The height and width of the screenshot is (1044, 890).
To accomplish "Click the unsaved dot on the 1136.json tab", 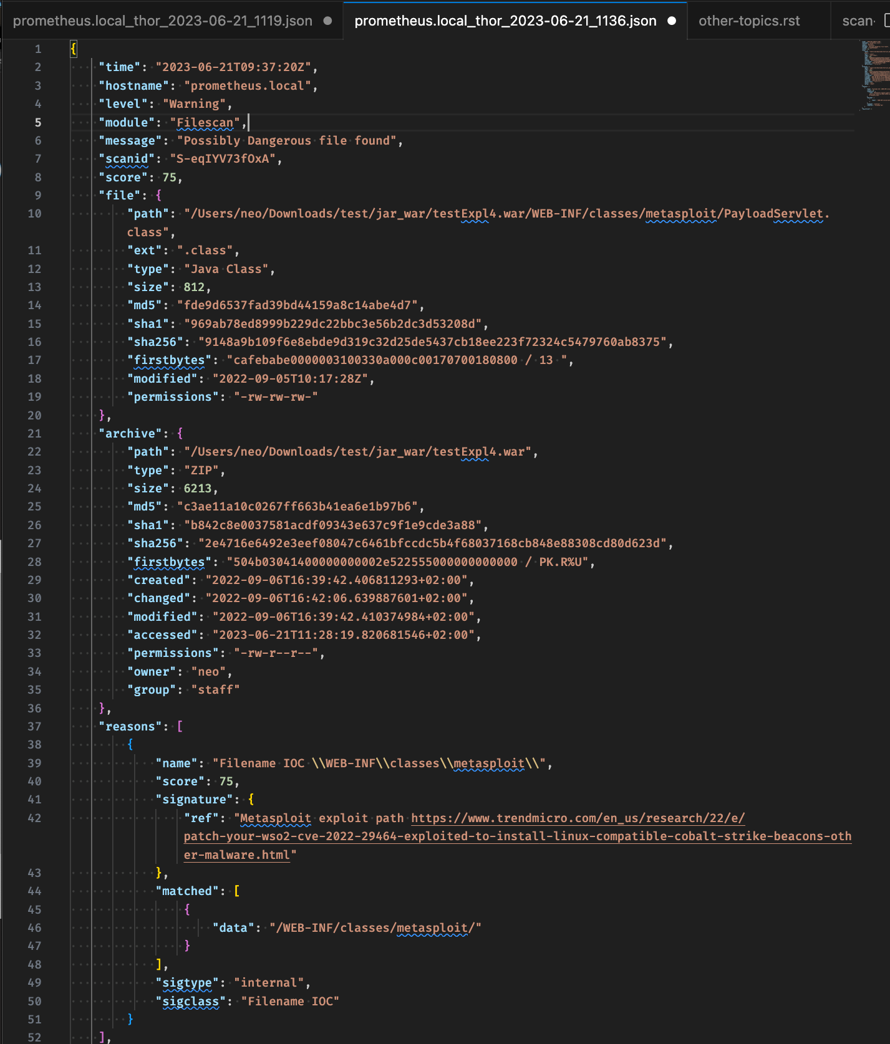I will (672, 21).
